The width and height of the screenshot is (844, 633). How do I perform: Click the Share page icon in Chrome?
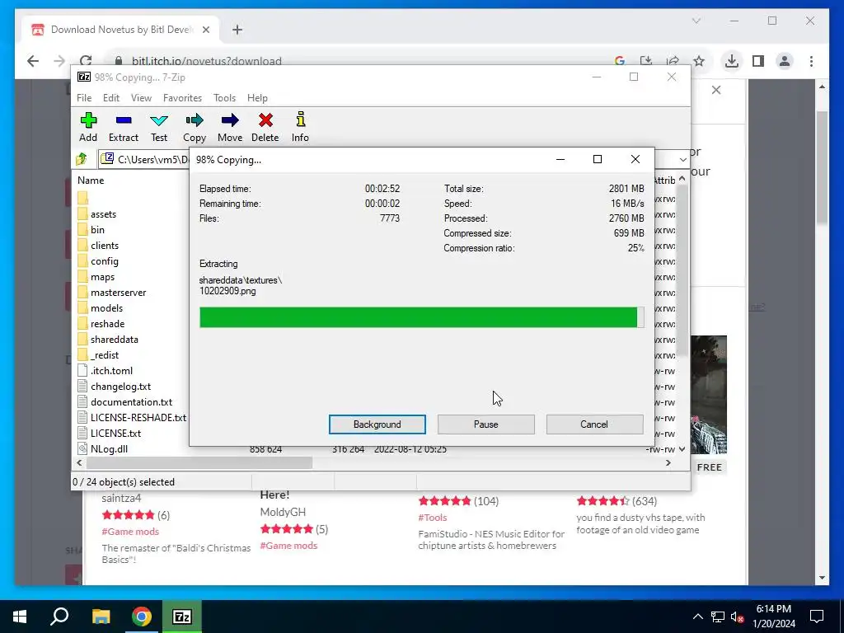pos(673,61)
